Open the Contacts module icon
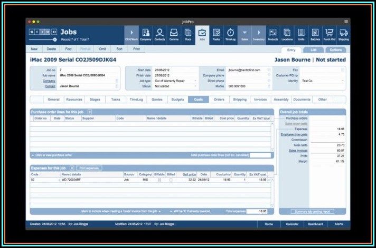 pos(159,34)
